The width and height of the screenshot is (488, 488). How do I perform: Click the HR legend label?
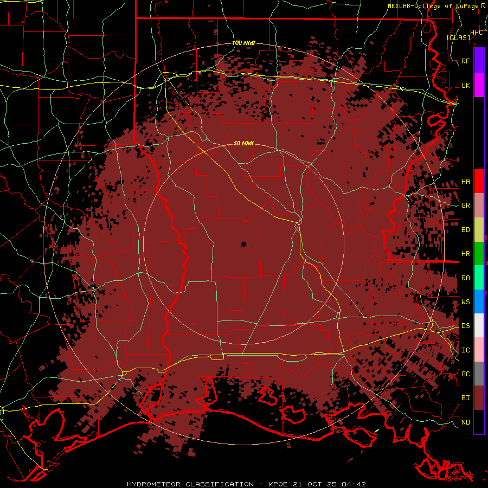pyautogui.click(x=465, y=254)
